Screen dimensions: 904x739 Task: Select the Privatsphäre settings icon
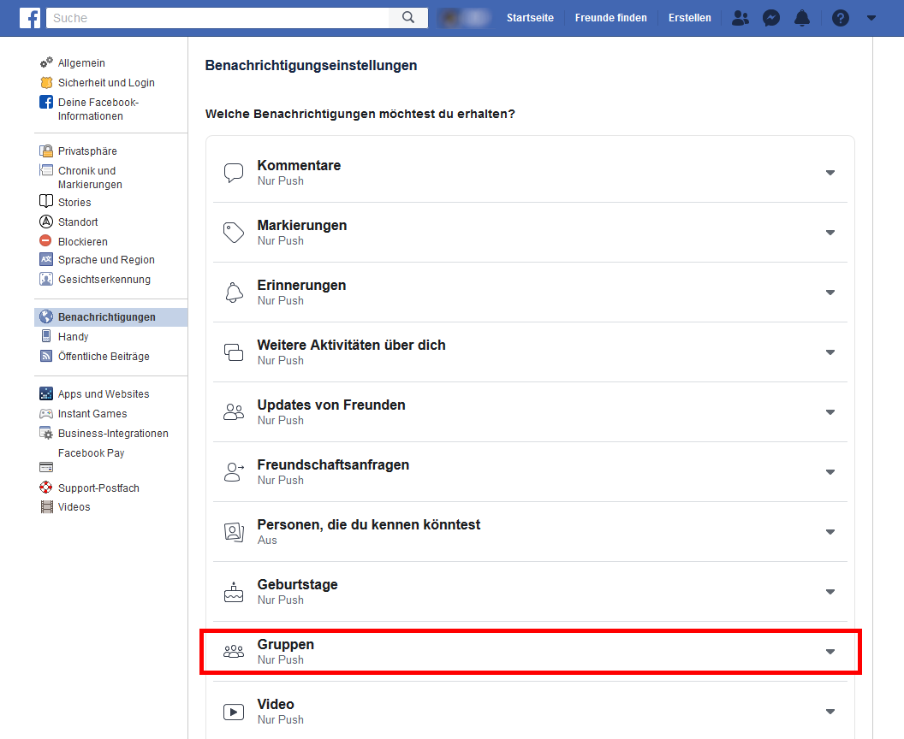(x=45, y=151)
